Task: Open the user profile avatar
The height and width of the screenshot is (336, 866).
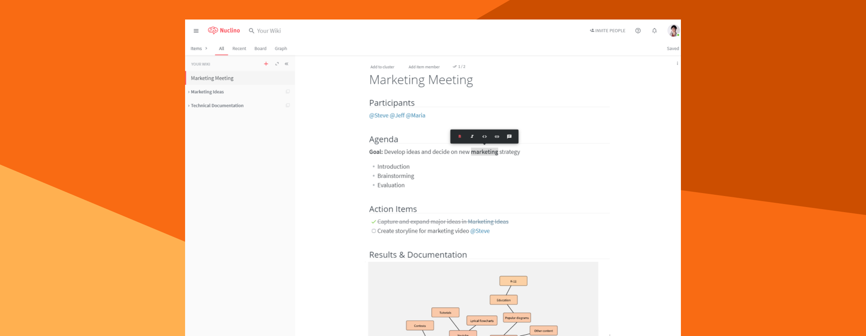Action: 673,31
